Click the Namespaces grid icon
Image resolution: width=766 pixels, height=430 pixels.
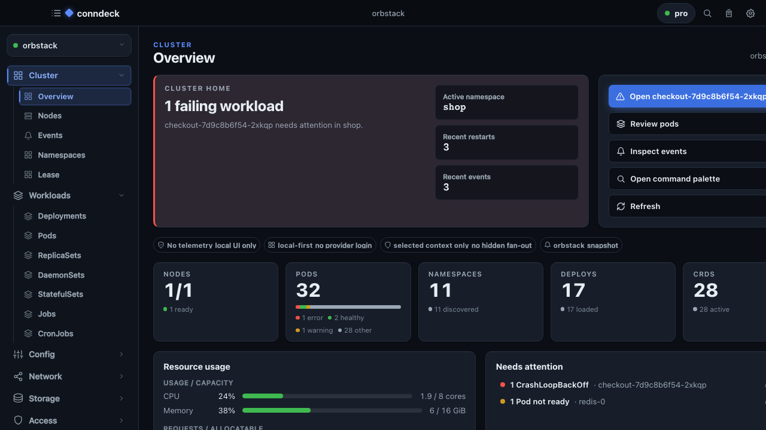(x=28, y=155)
